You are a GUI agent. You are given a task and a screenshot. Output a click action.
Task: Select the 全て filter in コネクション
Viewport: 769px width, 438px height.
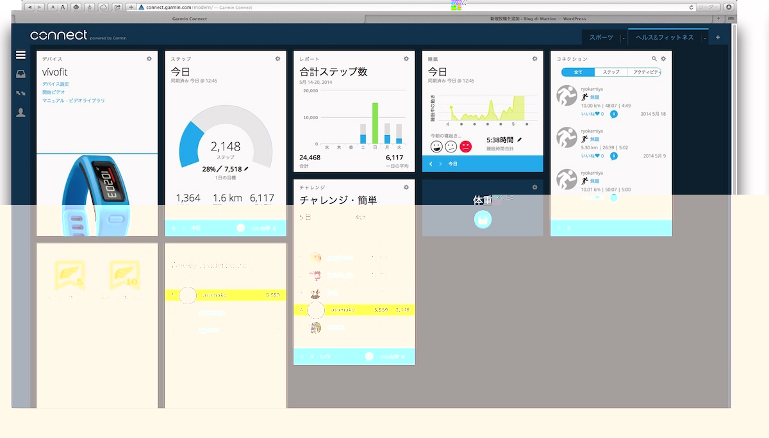tap(578, 72)
